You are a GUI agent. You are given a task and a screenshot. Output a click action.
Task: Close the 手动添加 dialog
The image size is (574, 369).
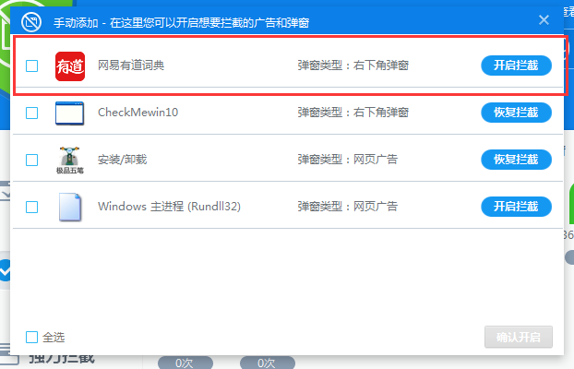[x=544, y=19]
